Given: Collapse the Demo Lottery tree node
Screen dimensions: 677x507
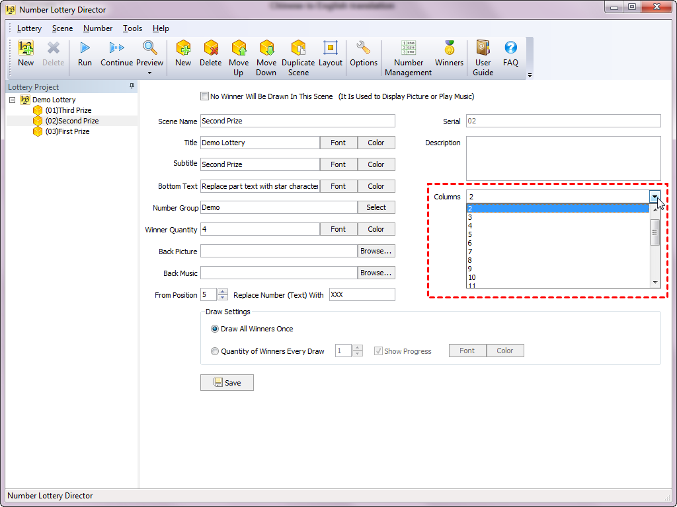Looking at the screenshot, I should (13, 100).
